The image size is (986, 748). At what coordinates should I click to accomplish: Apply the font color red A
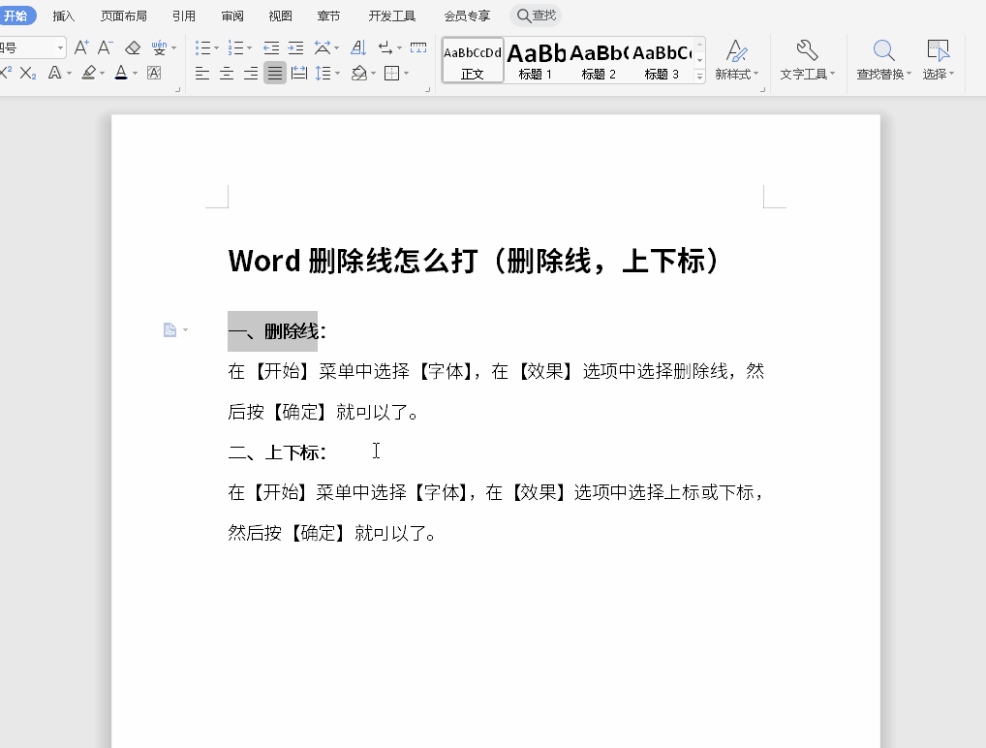(x=120, y=73)
